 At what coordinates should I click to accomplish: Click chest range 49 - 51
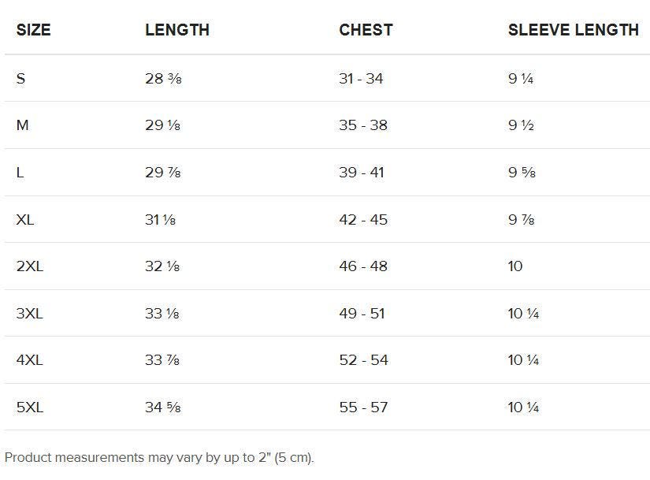(362, 314)
